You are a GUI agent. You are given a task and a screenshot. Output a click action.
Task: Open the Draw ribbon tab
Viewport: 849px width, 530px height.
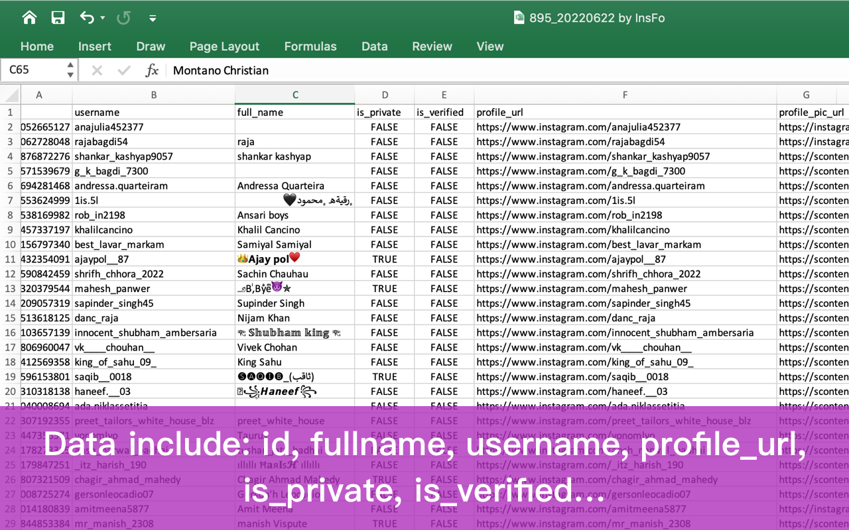pyautogui.click(x=151, y=46)
